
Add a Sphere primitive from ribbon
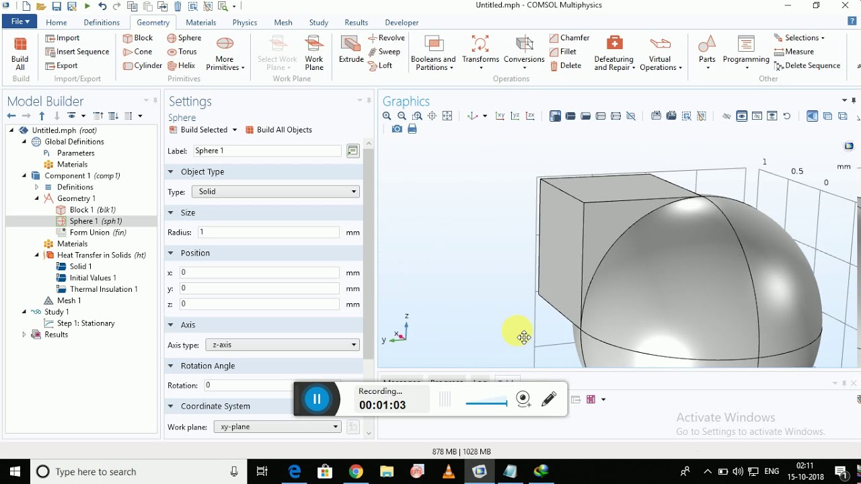pyautogui.click(x=184, y=38)
